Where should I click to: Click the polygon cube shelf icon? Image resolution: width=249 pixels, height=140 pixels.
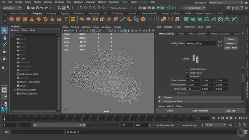18,19
